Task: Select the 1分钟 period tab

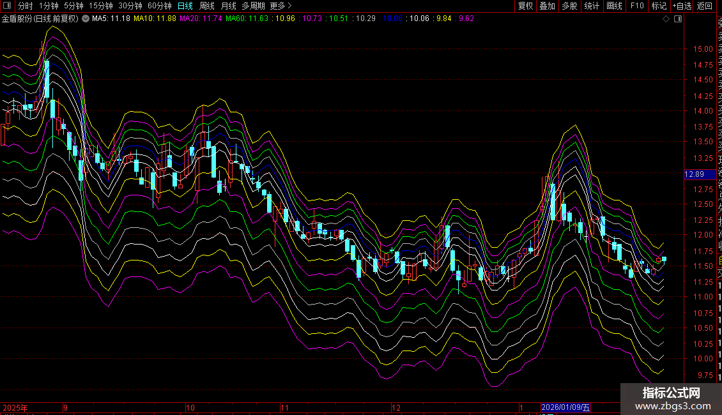Action: point(49,6)
